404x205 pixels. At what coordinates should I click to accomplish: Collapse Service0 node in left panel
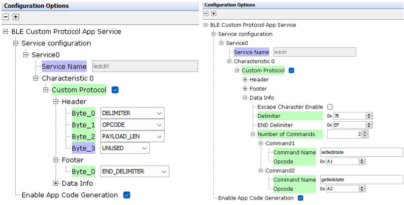pyautogui.click(x=26, y=55)
